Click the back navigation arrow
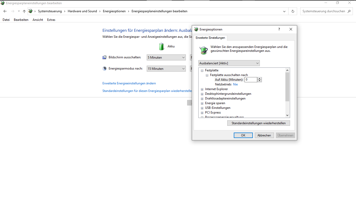Image resolution: width=356 pixels, height=200 pixels. (5, 11)
